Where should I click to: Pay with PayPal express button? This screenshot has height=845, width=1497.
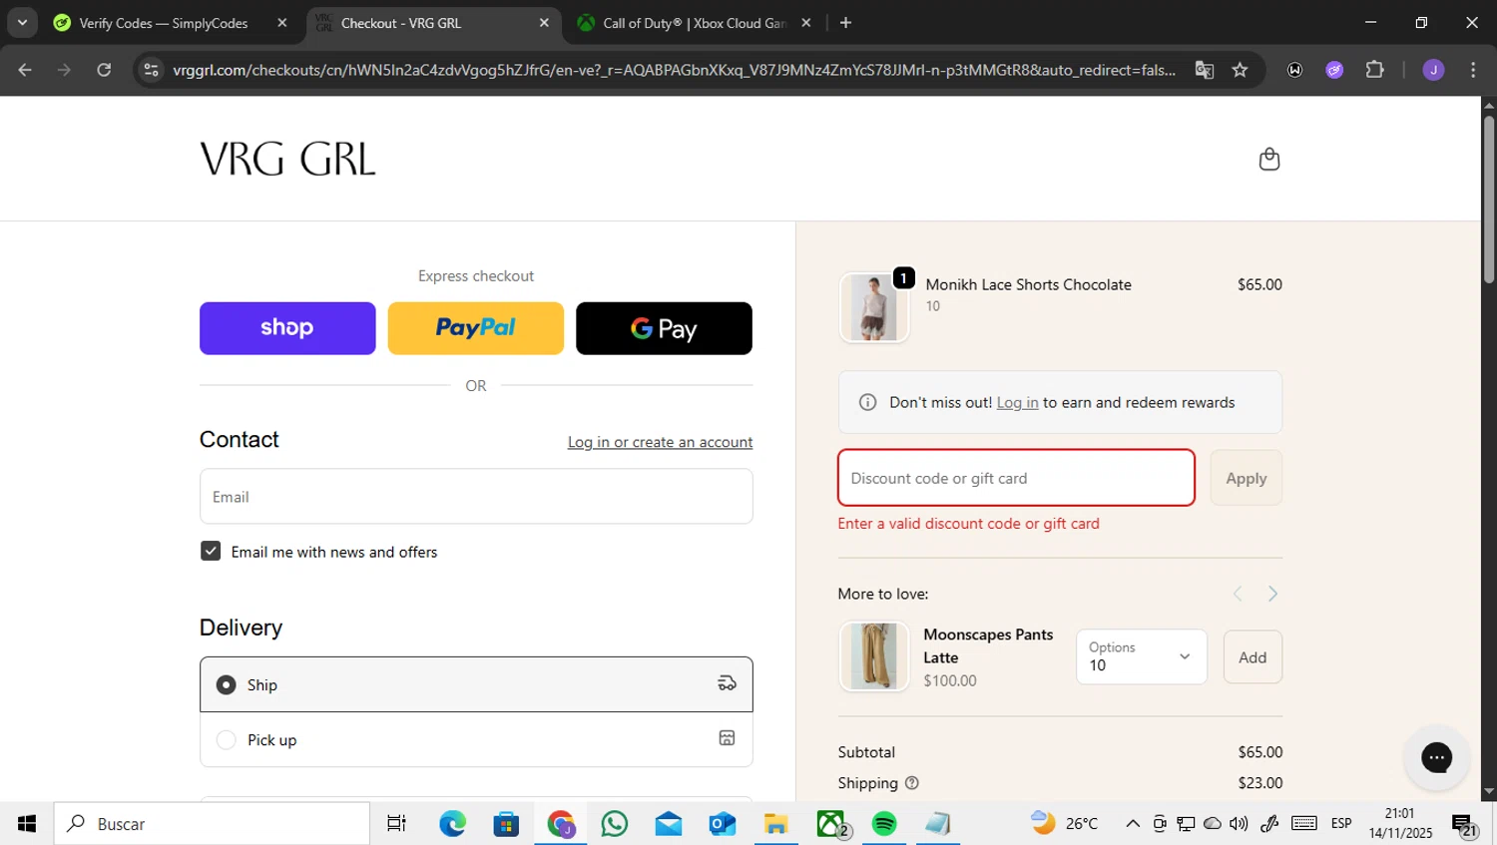[475, 328]
